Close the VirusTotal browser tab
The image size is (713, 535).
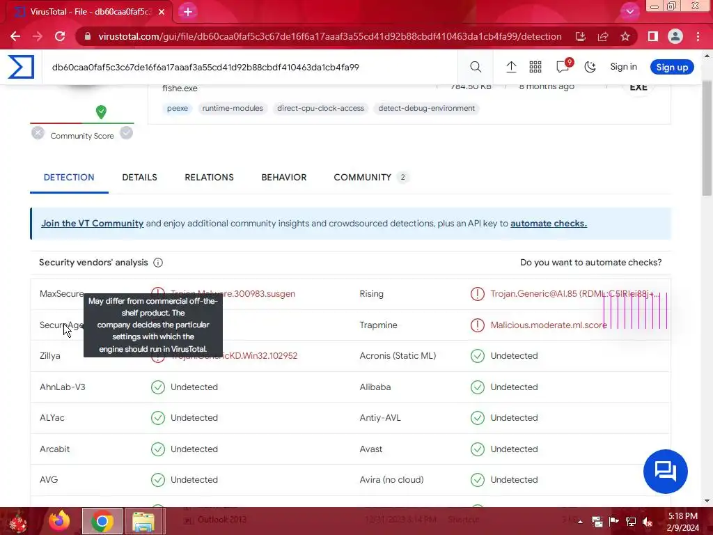162,12
